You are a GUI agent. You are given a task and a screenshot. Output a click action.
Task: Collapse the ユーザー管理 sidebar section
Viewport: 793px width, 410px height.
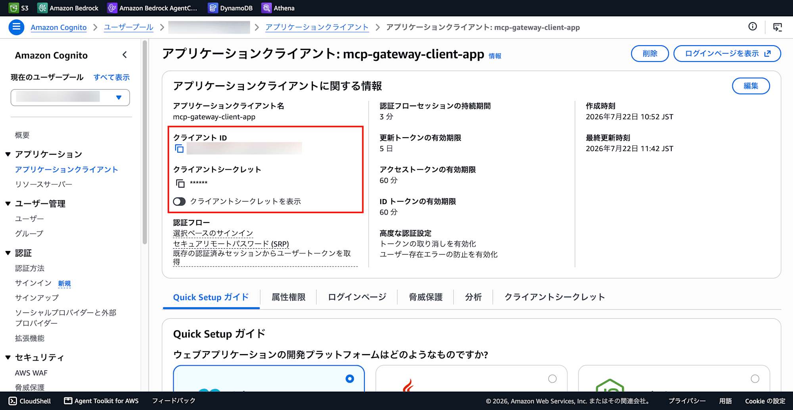8,204
